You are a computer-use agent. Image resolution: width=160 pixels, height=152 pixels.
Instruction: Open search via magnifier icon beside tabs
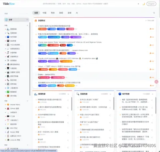pos(154,13)
